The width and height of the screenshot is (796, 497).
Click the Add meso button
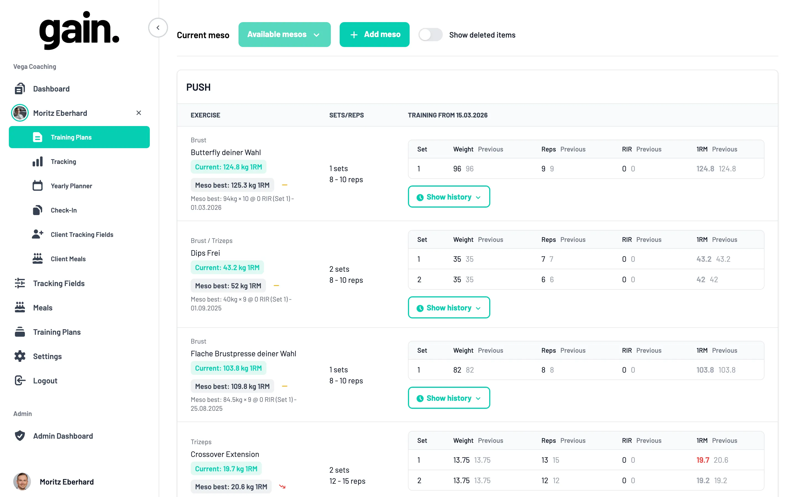coord(374,35)
